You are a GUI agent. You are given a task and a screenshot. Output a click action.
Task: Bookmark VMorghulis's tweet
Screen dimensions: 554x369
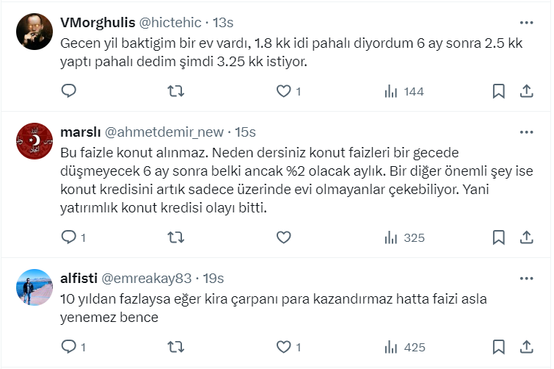pos(498,91)
